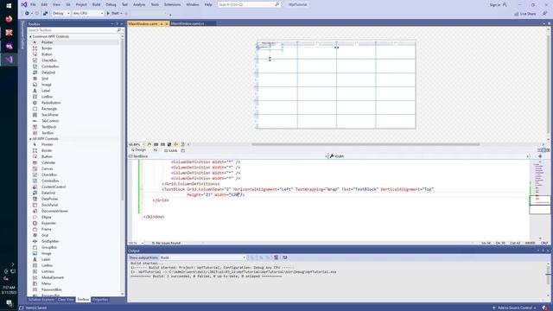The width and height of the screenshot is (553, 311).
Task: Switch to the Solution Explorer tab
Action: pyautogui.click(x=41, y=300)
